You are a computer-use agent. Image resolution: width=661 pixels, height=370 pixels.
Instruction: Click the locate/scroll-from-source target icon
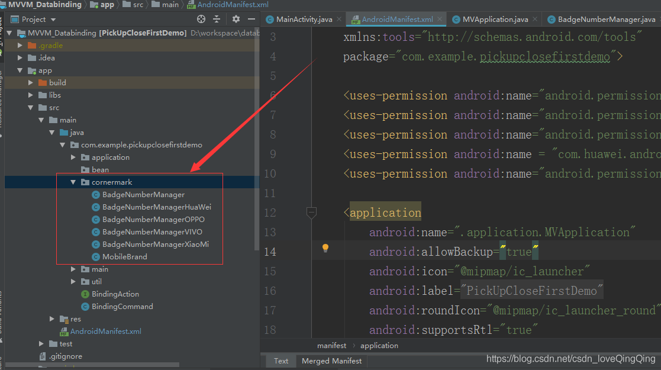click(201, 19)
